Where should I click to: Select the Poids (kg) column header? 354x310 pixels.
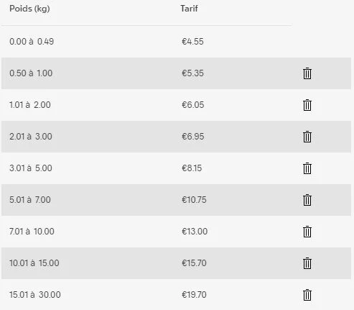point(29,9)
